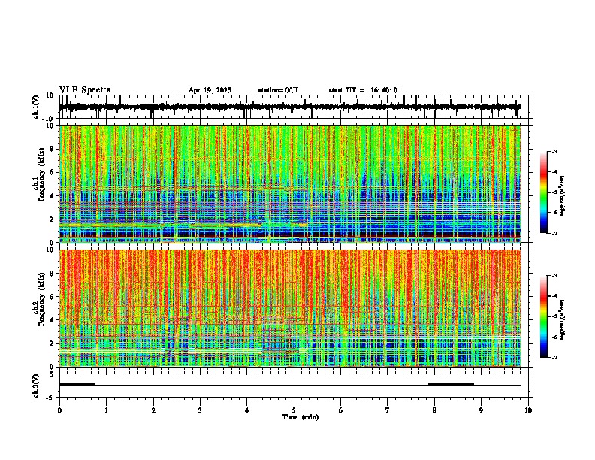The width and height of the screenshot is (595, 460).
Task: Click the 'station=OUI' label
Action: 278,90
